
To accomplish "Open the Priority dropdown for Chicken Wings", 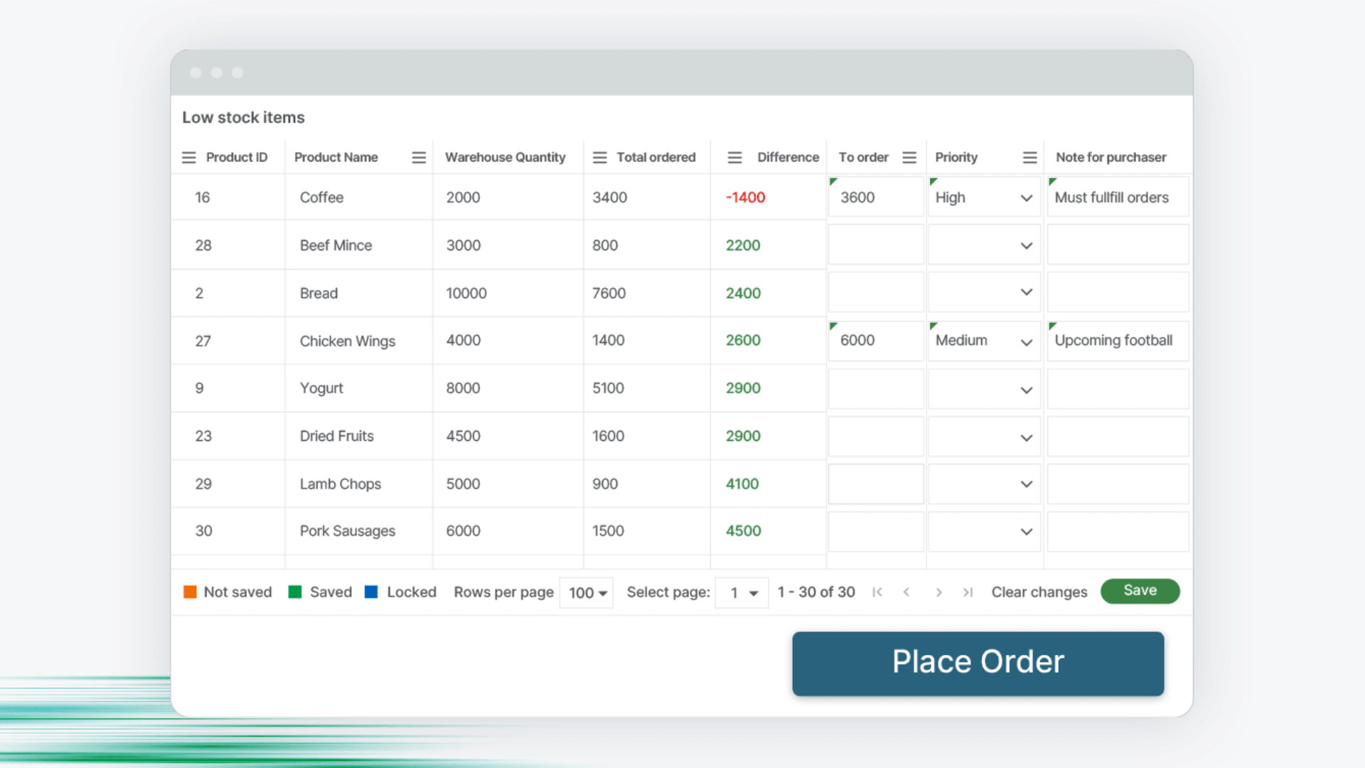I will tap(1026, 341).
